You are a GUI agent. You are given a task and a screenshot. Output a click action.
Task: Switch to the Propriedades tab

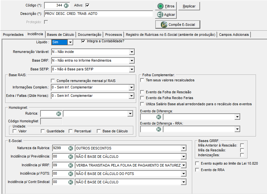click(13, 35)
